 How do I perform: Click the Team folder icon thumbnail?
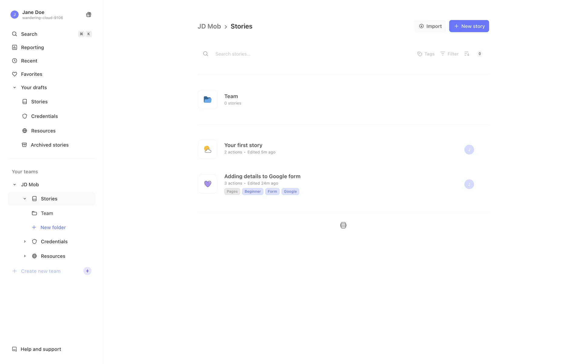(208, 99)
